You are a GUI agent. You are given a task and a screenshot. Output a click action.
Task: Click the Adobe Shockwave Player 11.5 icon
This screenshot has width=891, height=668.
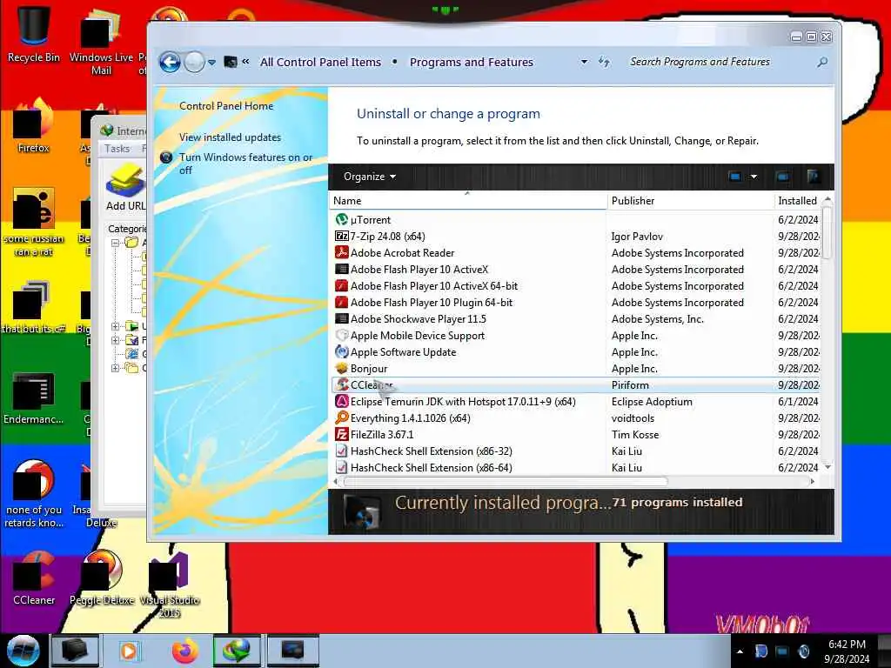click(341, 318)
